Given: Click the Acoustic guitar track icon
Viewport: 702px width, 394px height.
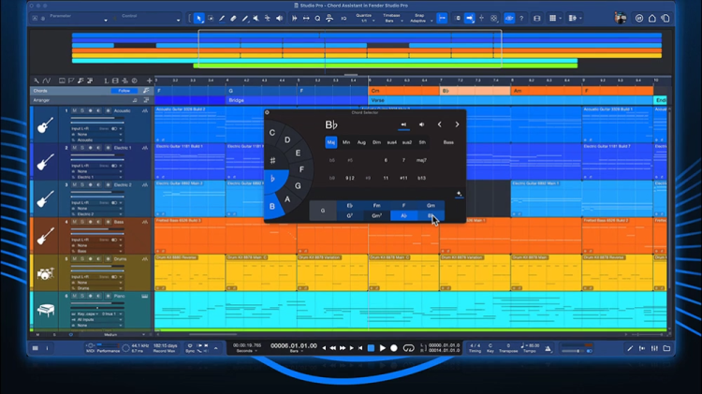Looking at the screenshot, I should coord(43,124).
